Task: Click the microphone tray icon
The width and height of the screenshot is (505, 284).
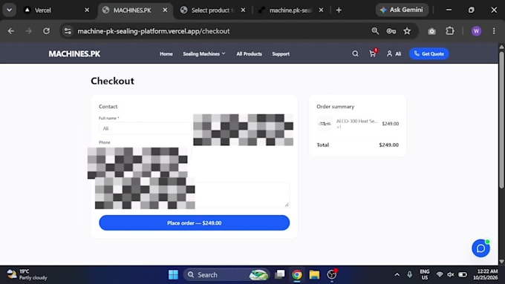Action: click(409, 274)
